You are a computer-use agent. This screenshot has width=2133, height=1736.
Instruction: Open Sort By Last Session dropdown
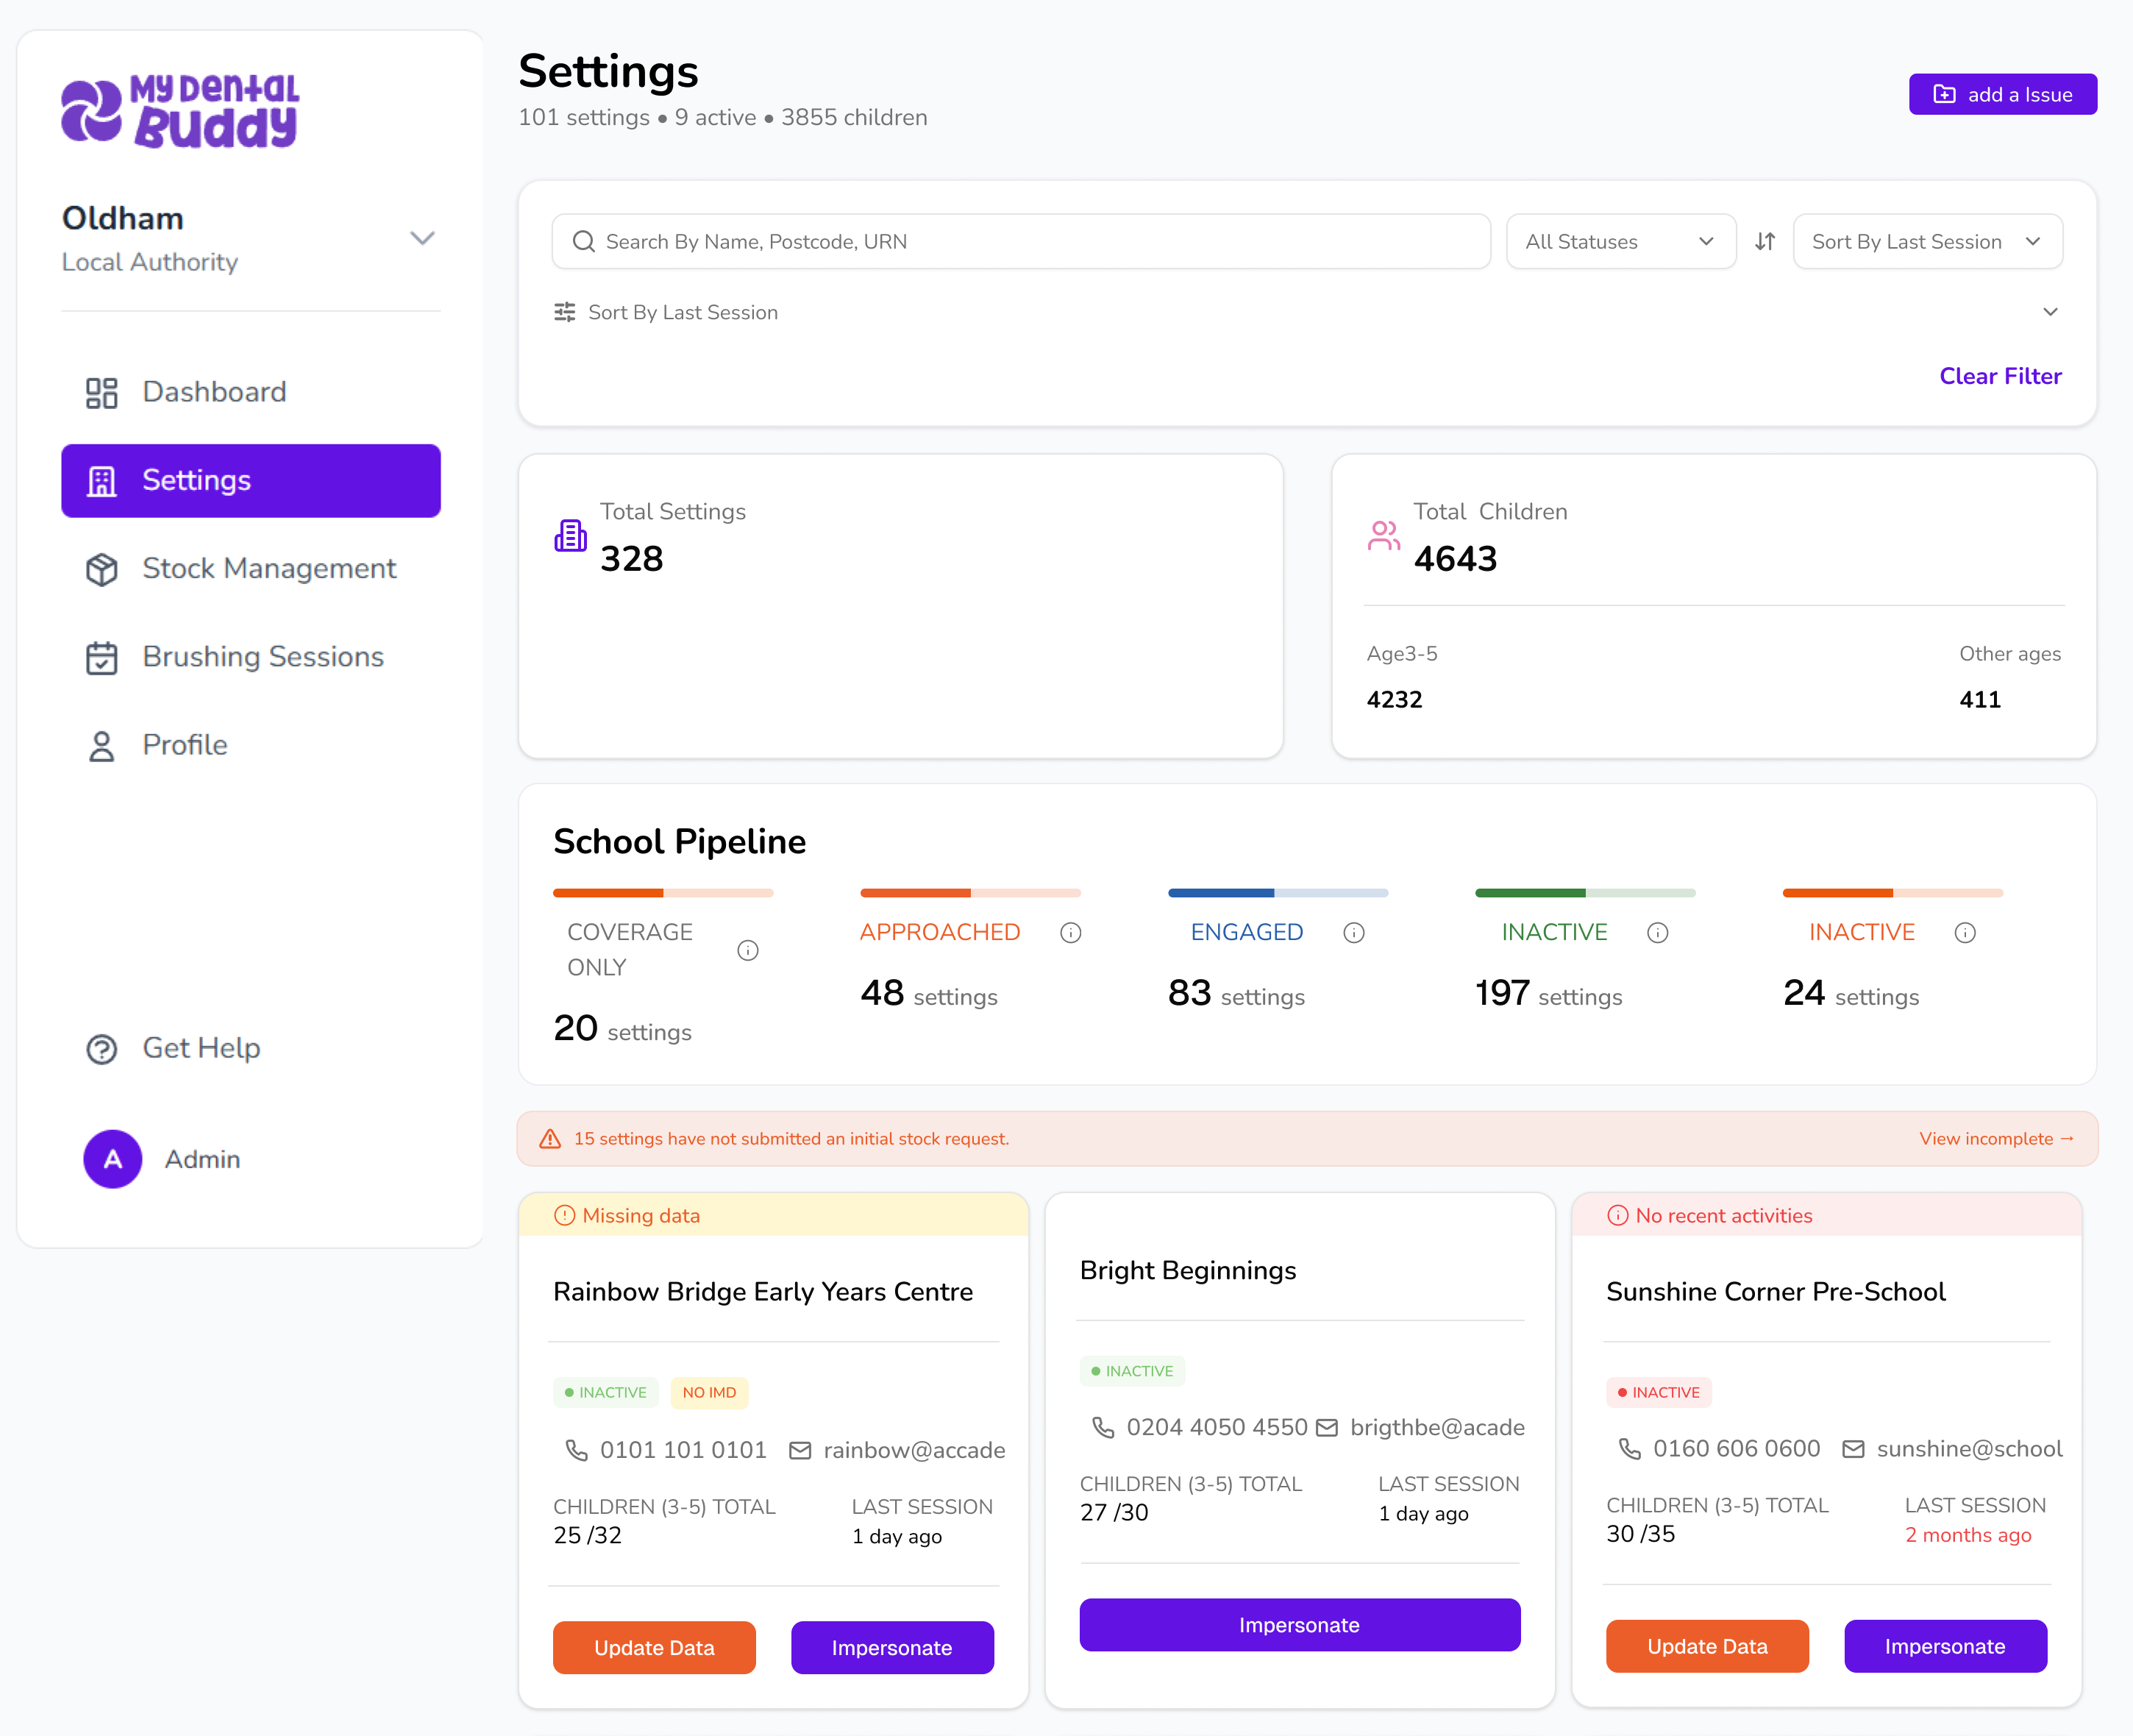pos(1926,241)
